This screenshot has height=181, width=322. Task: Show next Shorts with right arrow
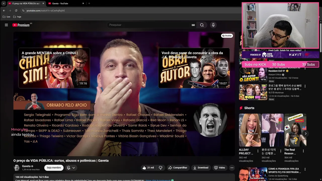pos(306,133)
